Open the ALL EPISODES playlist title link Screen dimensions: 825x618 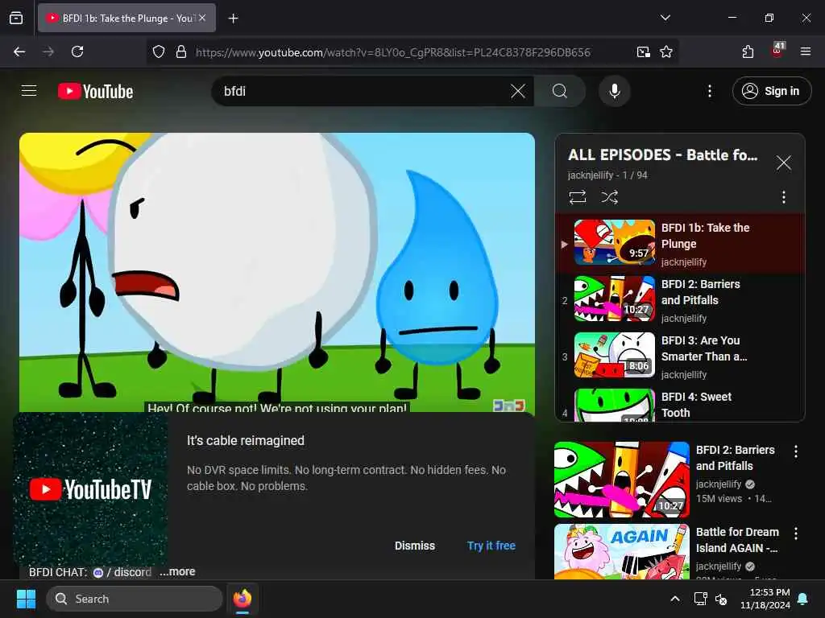point(662,155)
